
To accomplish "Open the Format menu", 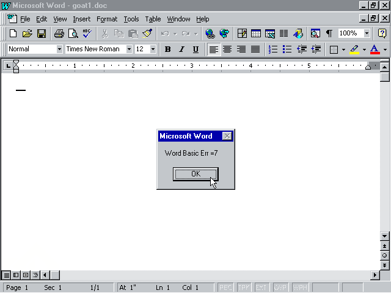I will pos(107,19).
